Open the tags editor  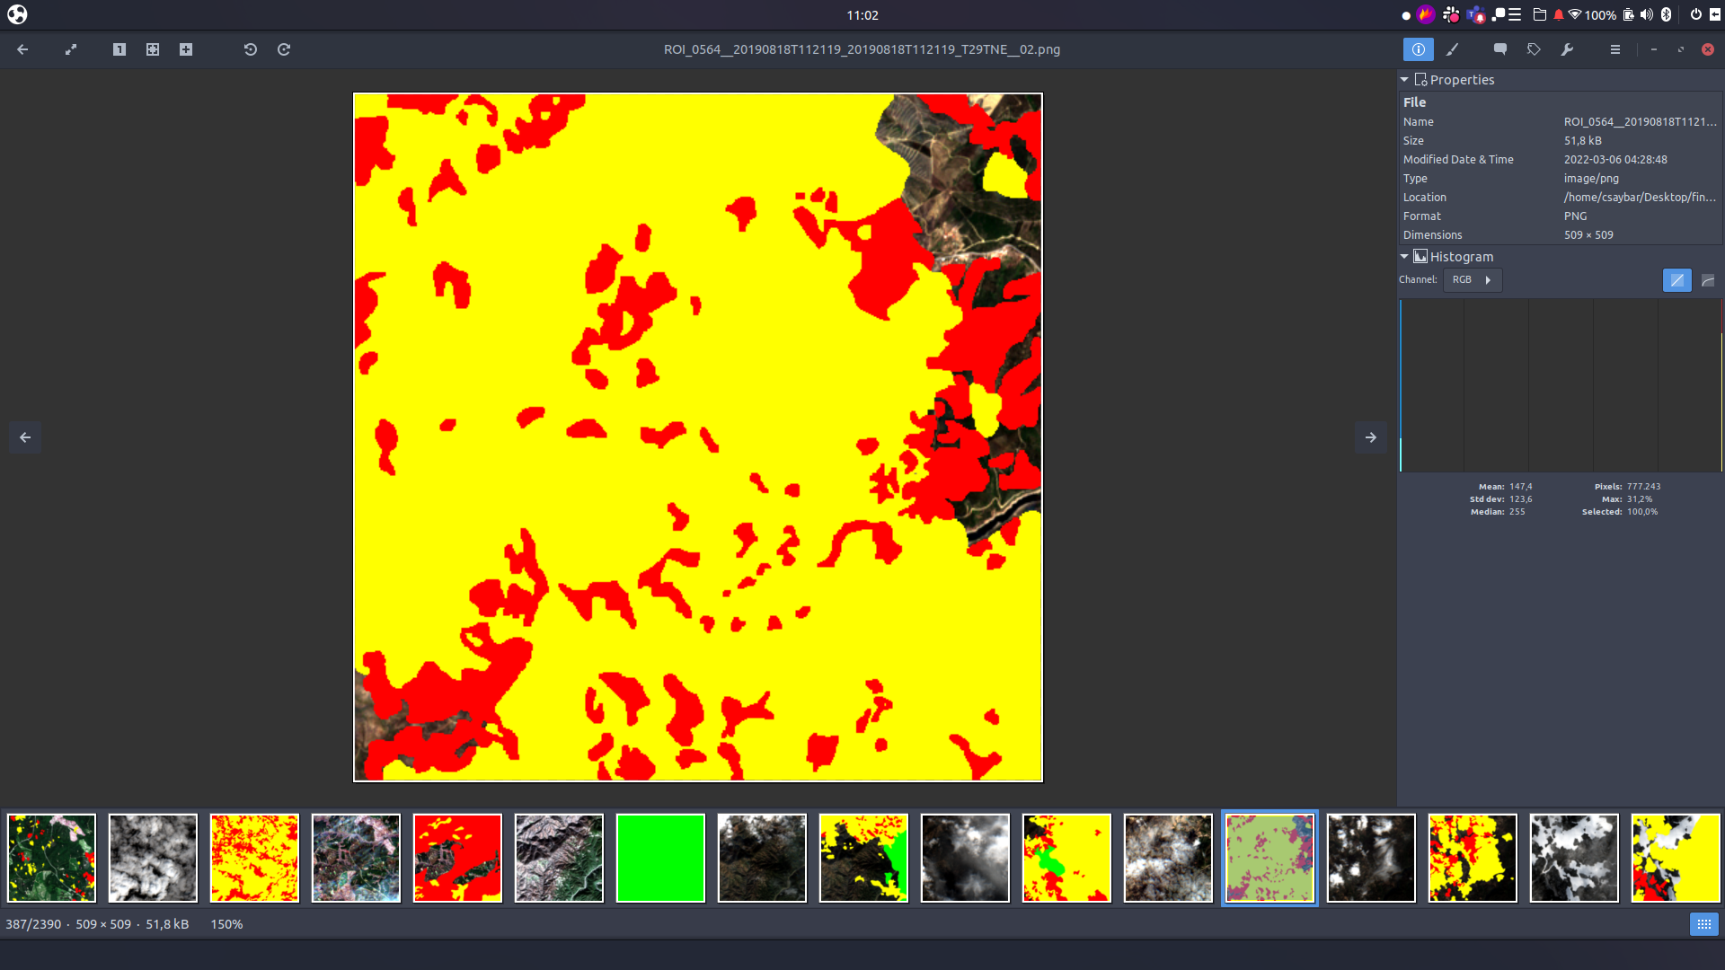pyautogui.click(x=1534, y=49)
